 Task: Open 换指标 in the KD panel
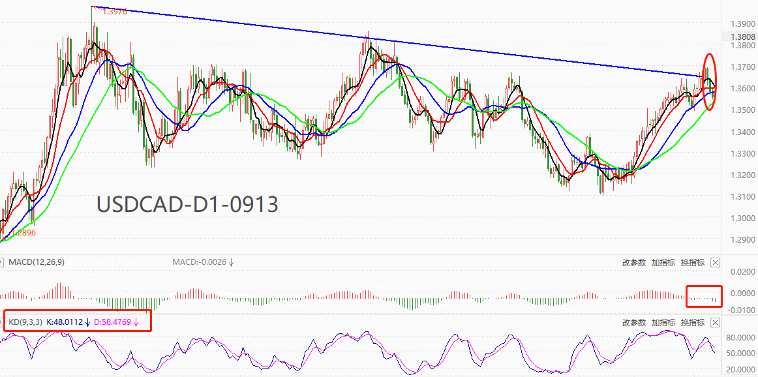tap(692, 322)
